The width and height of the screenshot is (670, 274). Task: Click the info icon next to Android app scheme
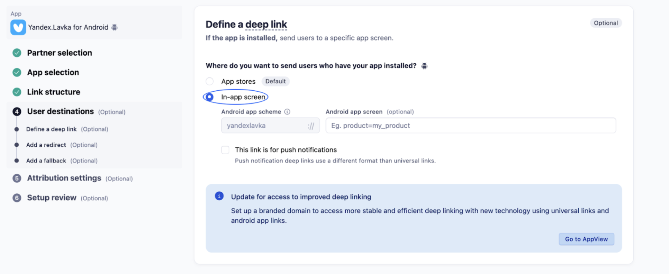click(287, 112)
